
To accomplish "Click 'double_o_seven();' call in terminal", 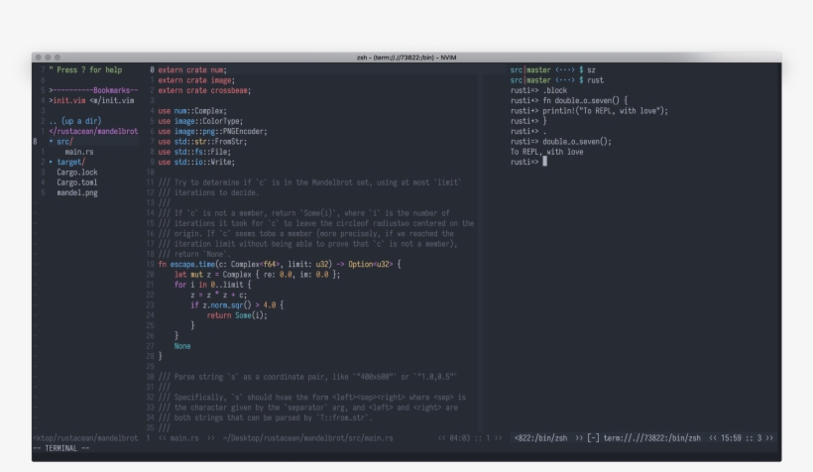I will point(577,141).
